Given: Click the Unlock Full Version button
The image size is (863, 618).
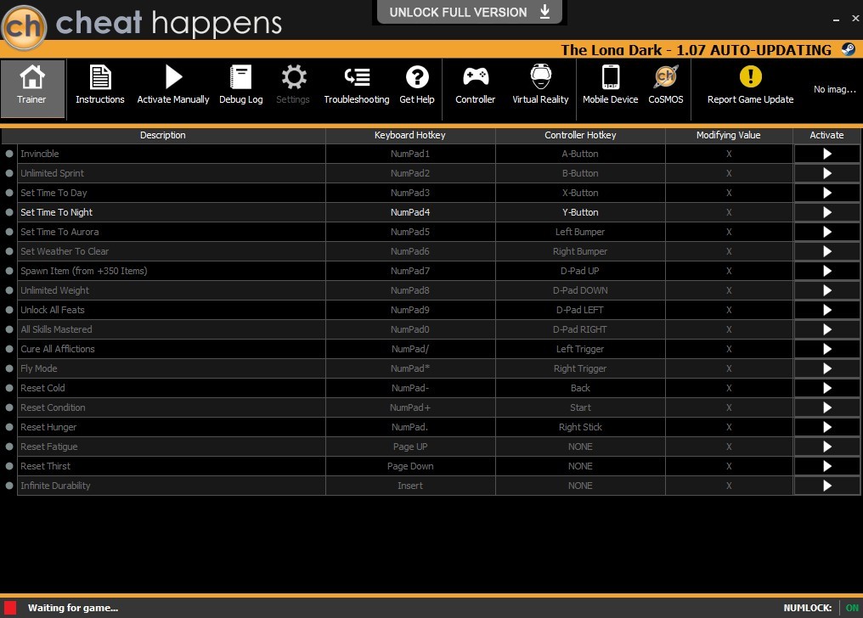Looking at the screenshot, I should pos(470,12).
